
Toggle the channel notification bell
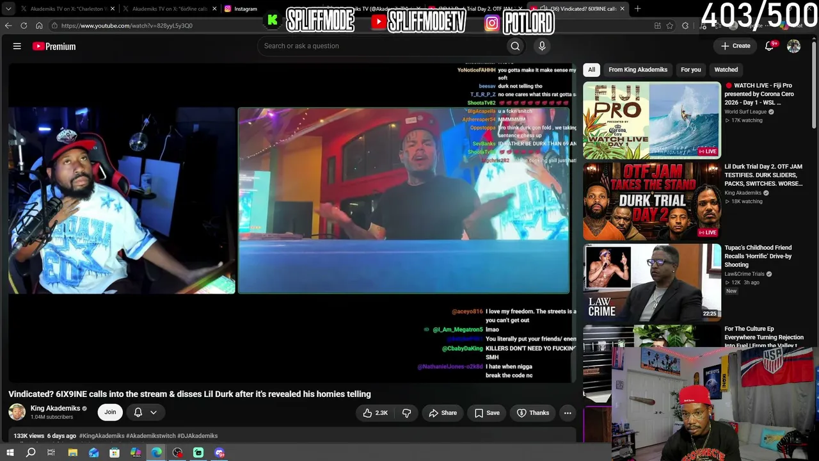[138, 412]
